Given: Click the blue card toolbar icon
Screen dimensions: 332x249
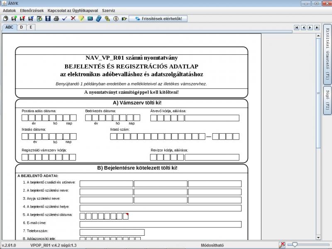Looking at the screenshot, I should click(x=90, y=19).
